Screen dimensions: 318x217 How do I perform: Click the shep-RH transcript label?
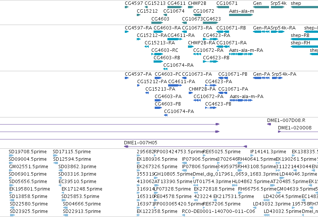[x=300, y=43]
